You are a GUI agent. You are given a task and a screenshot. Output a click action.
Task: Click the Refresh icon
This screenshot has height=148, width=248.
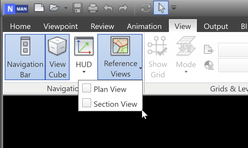[145, 8]
